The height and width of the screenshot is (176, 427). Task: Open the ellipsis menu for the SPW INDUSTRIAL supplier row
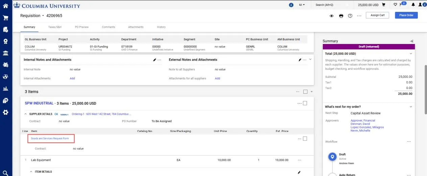click(x=299, y=103)
